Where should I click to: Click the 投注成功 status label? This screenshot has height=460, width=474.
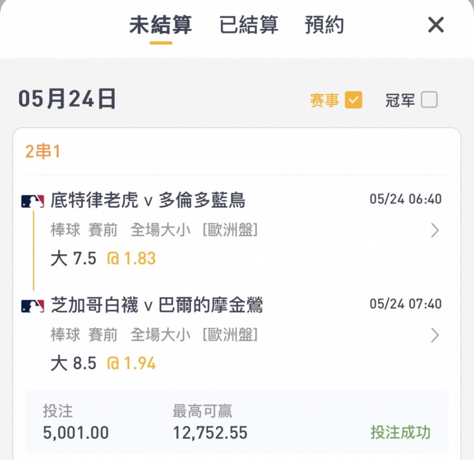[400, 432]
